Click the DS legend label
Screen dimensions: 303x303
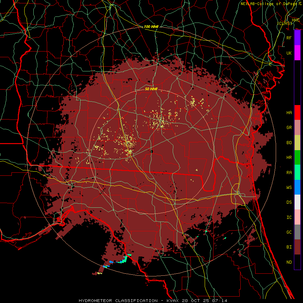tap(289, 202)
